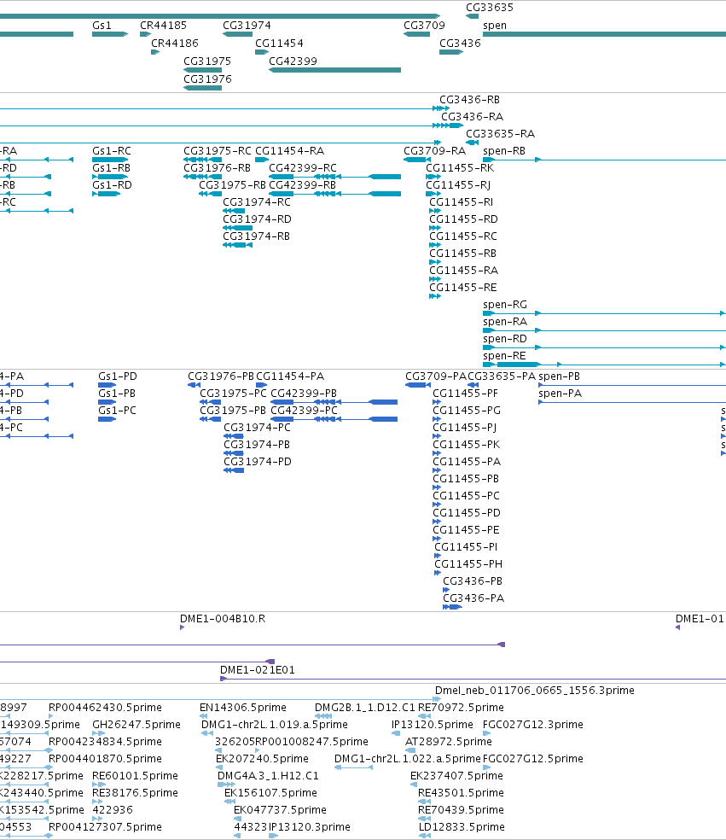Select the CG3709-RA transcript label
The height and width of the screenshot is (840, 726).
coord(435,151)
